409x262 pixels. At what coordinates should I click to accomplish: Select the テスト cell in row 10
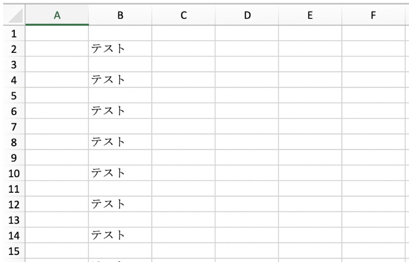(120, 173)
